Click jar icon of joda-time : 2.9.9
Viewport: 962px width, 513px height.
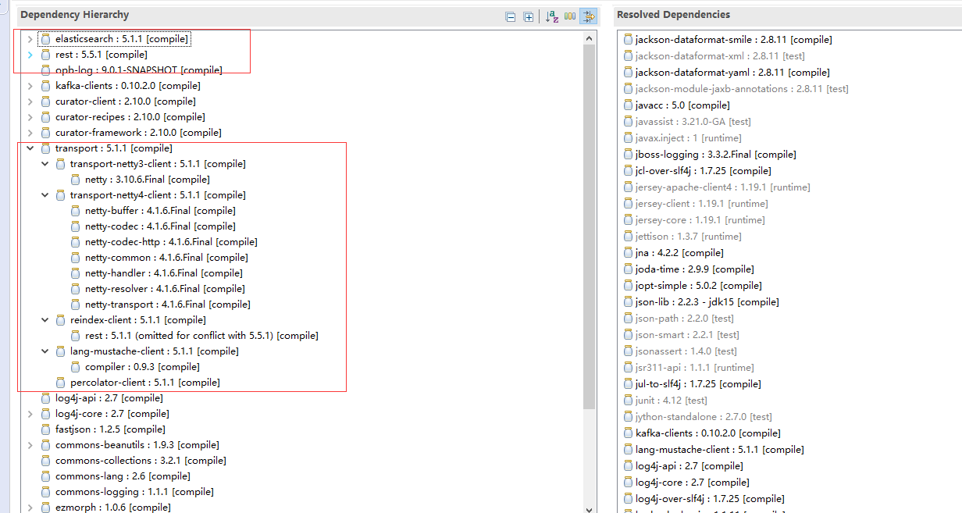pos(628,269)
